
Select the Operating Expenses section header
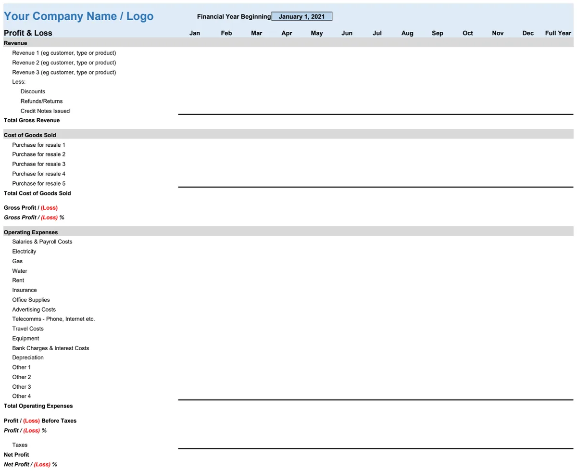click(288, 232)
